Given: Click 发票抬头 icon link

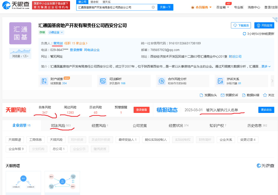Looking at the screenshot, I should click(x=201, y=95).
